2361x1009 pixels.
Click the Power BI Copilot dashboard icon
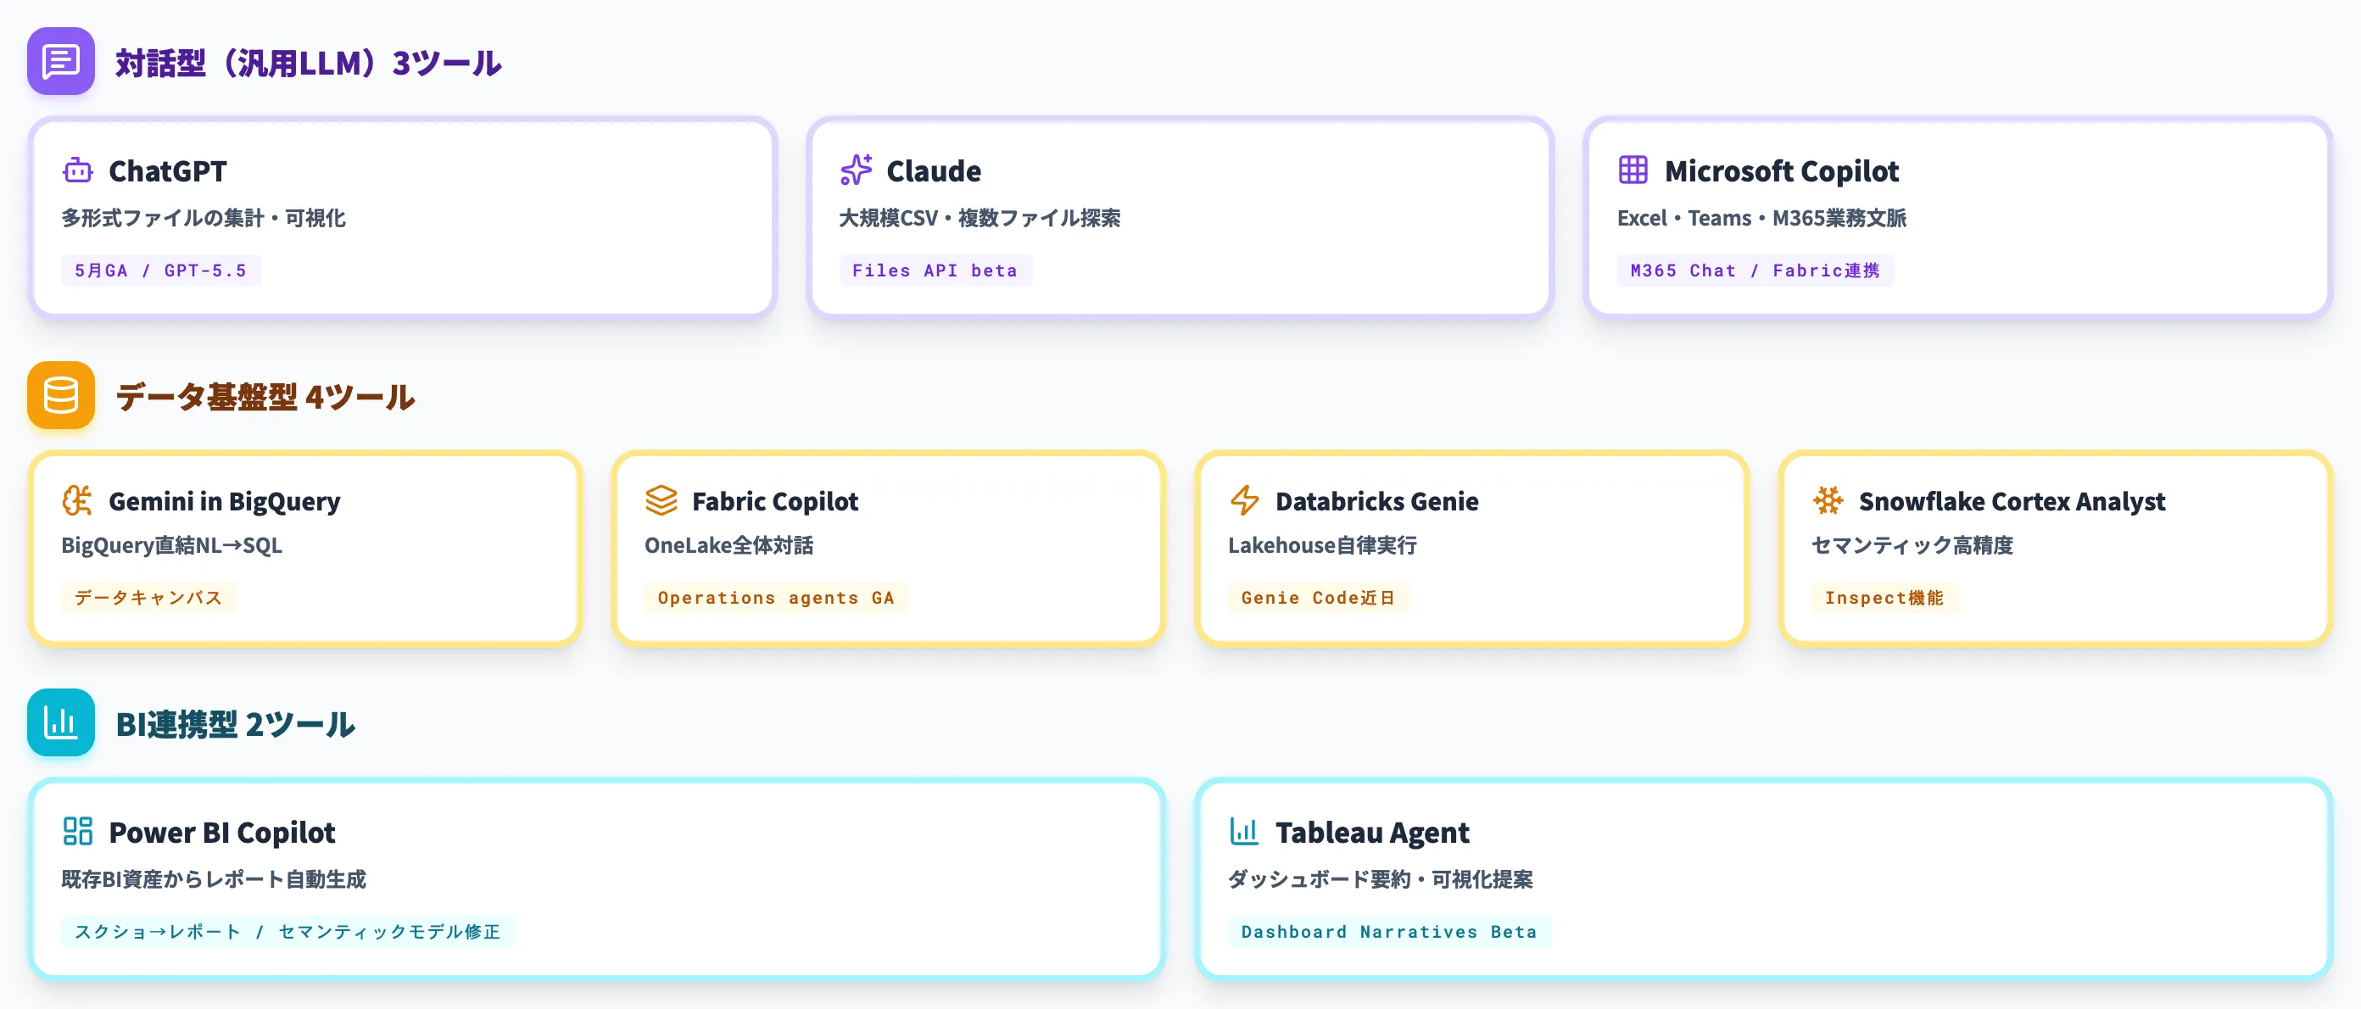pos(78,831)
